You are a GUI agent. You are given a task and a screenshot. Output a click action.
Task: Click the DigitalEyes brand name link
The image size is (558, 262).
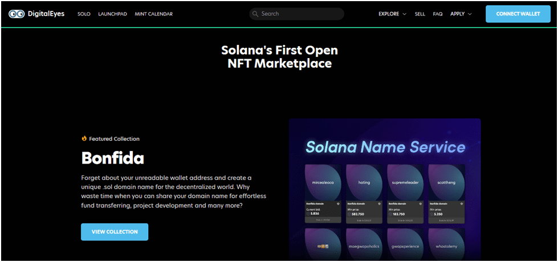click(x=46, y=14)
